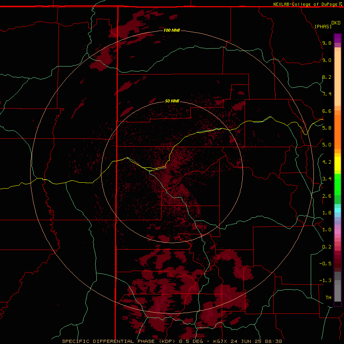The width and height of the screenshot is (344, 344).
Task: Click the orange segment of the colorbar
Action: (x=338, y=132)
